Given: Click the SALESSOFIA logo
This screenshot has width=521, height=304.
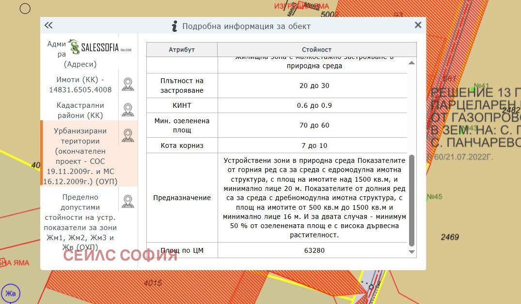Looking at the screenshot, I should coord(101,47).
